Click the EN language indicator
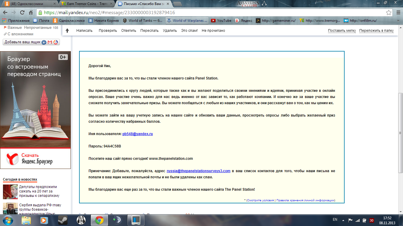 (335, 220)
